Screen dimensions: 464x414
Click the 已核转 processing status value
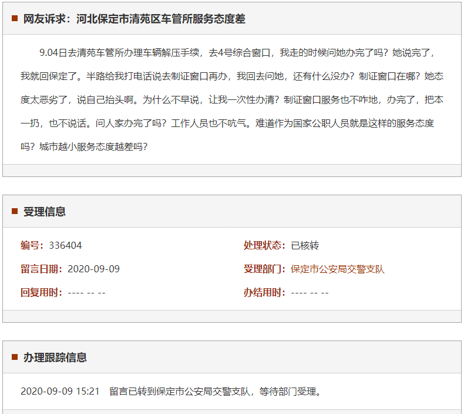(305, 246)
